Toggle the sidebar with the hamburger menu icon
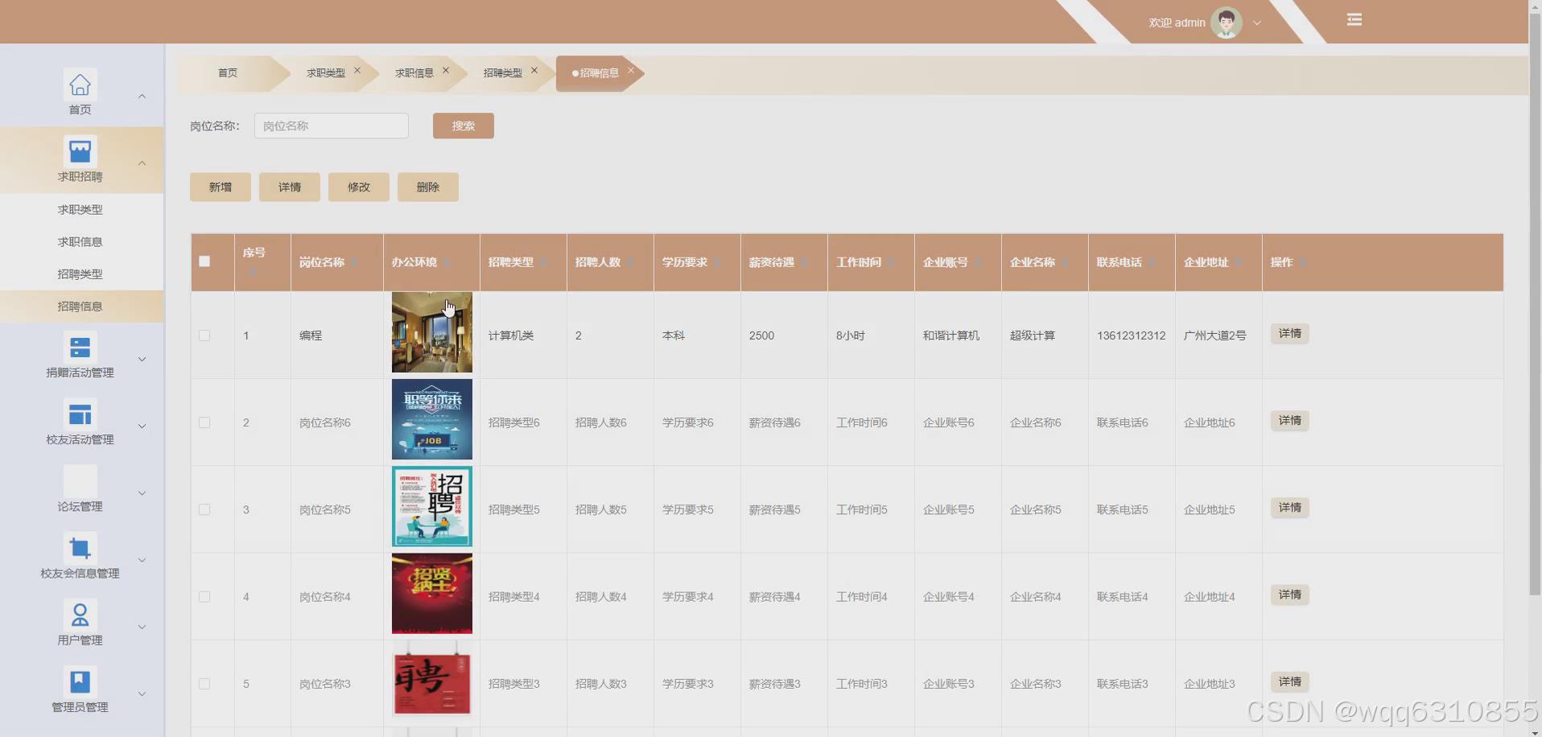This screenshot has width=1542, height=737. coord(1354,19)
